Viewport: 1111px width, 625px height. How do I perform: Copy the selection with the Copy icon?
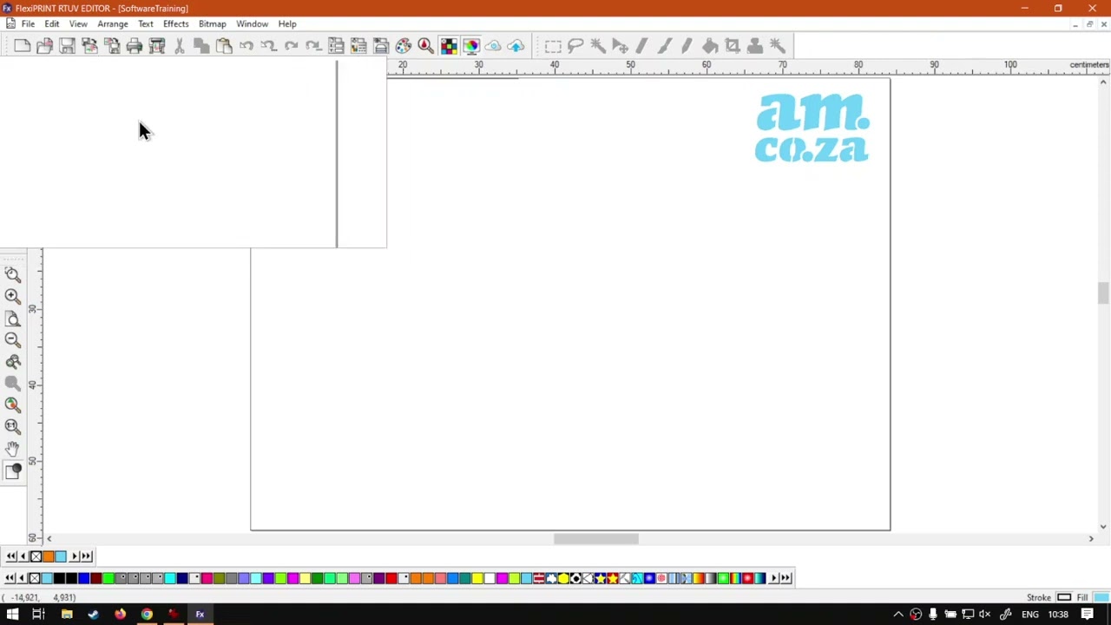(201, 46)
